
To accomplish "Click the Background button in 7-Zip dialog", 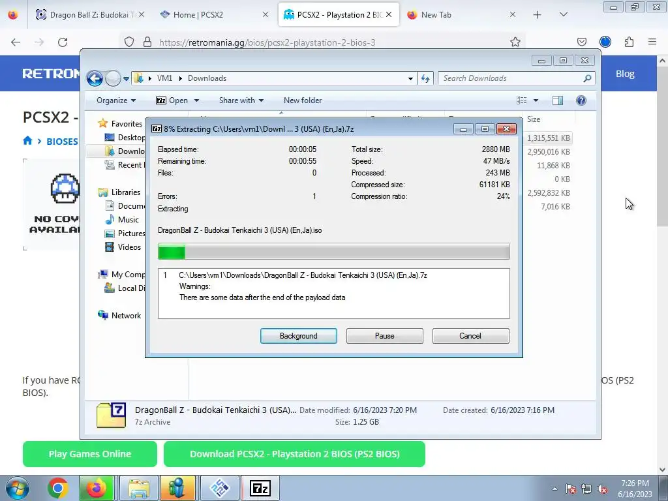I will pyautogui.click(x=298, y=336).
